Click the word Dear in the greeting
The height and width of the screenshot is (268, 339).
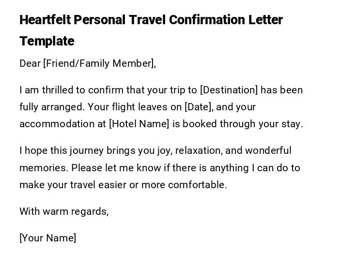point(30,63)
